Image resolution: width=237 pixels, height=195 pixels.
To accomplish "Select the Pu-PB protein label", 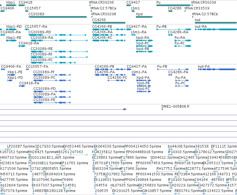I will 162,67.
